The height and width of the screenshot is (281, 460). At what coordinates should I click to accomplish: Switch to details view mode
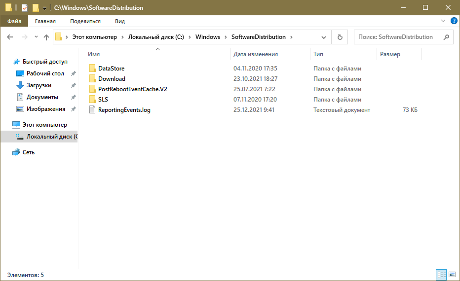[x=441, y=275]
